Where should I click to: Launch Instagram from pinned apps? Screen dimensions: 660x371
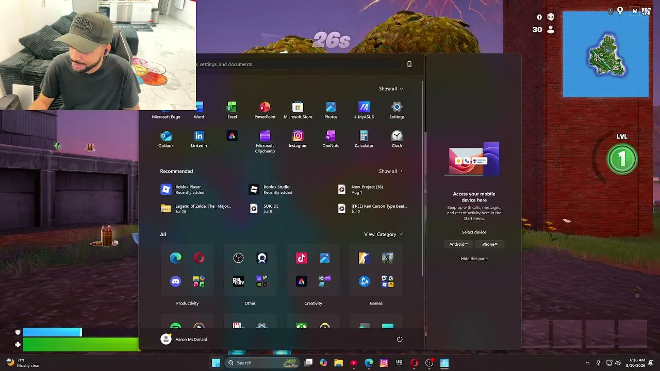[298, 139]
